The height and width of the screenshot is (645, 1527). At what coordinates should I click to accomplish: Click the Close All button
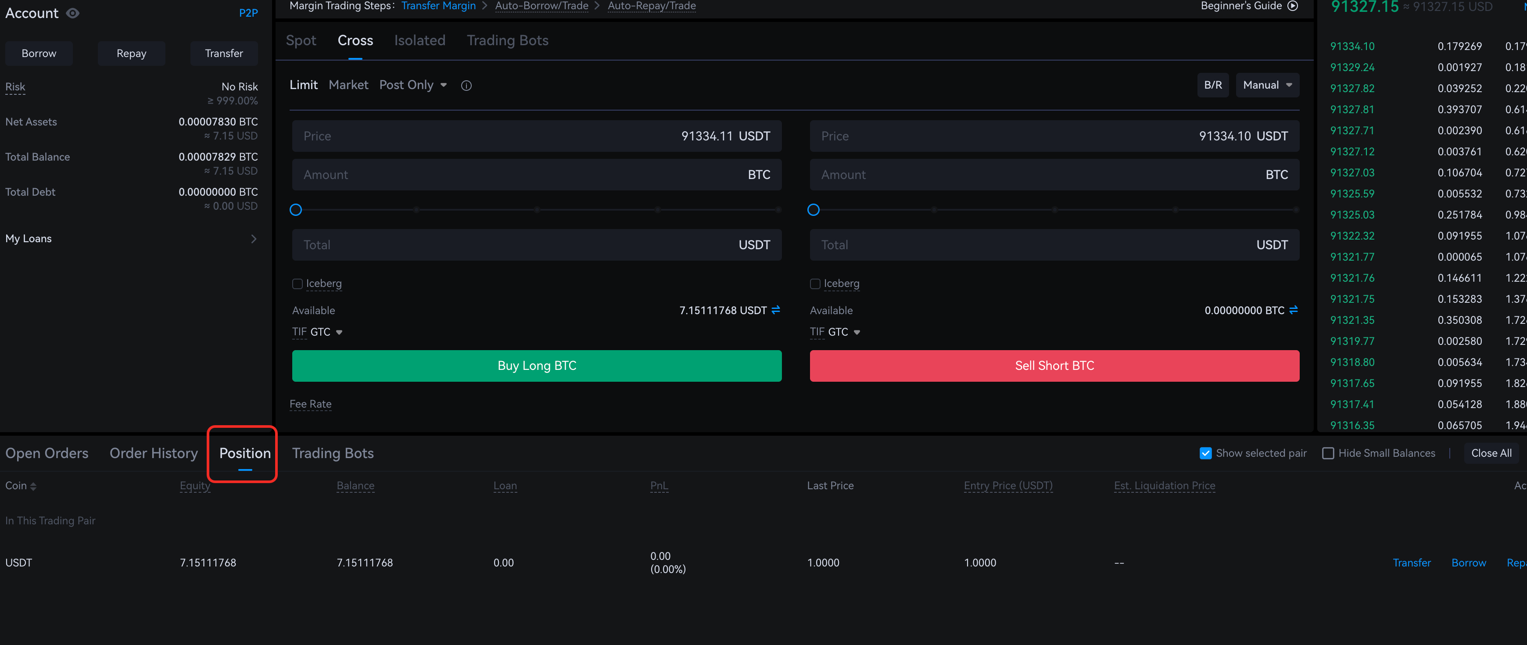tap(1491, 454)
